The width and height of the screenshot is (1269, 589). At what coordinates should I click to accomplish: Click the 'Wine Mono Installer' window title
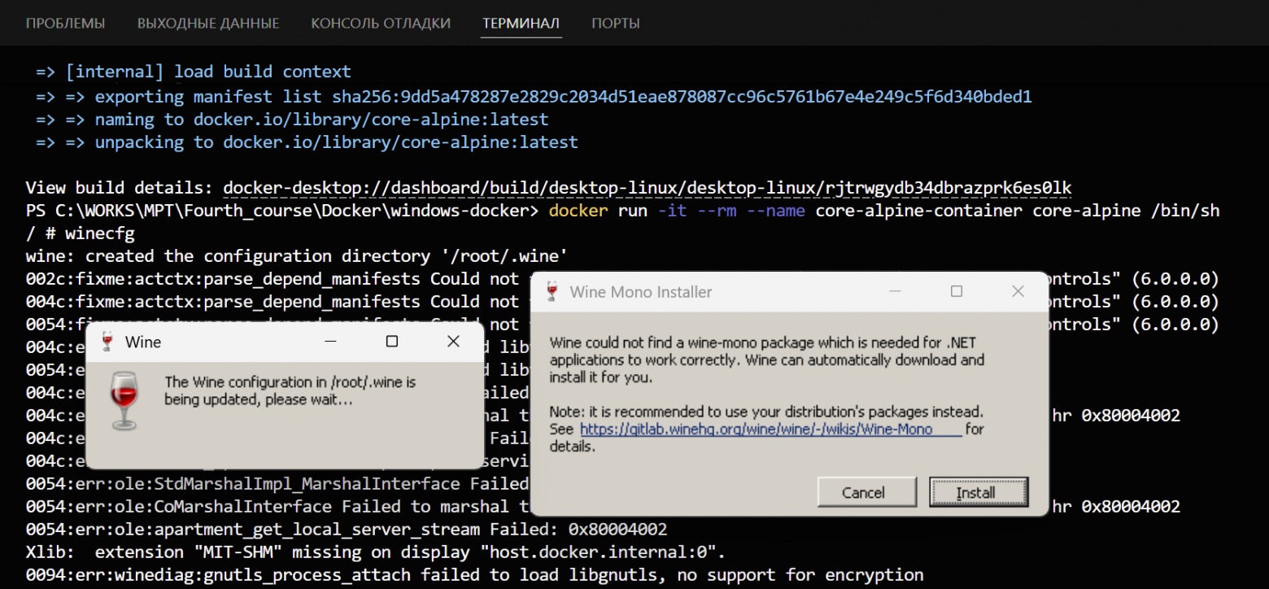[x=641, y=292]
